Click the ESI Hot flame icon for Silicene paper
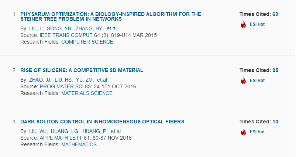Screen dimensions: 296x157 [243, 81]
